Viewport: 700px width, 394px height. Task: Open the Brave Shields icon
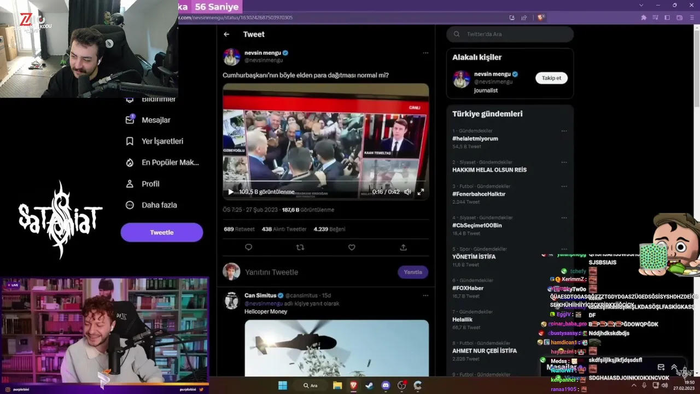pyautogui.click(x=541, y=18)
